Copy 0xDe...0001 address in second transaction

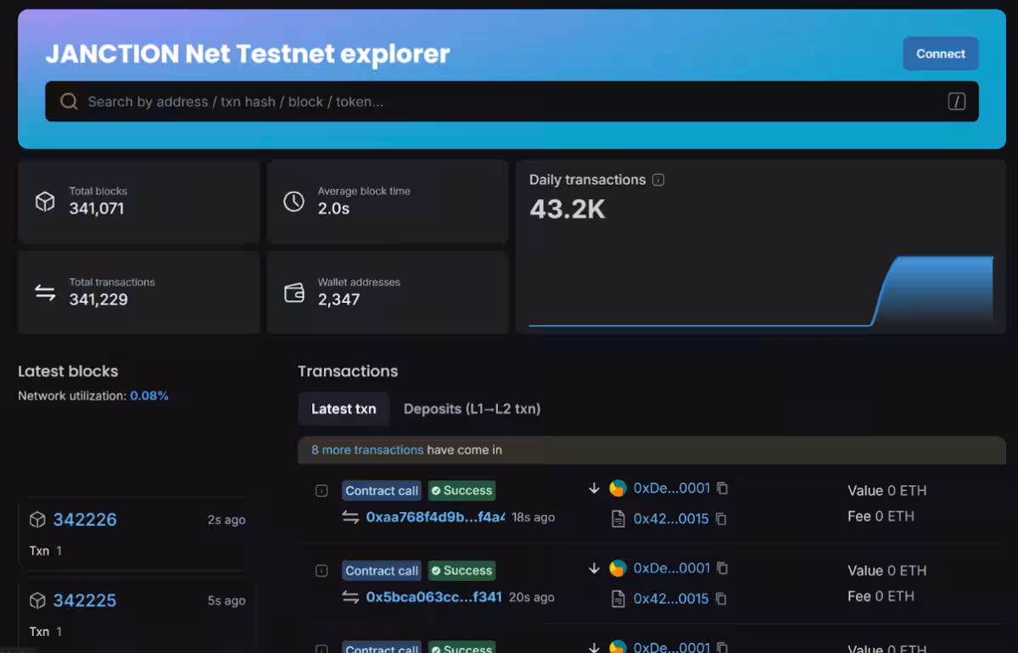(x=722, y=568)
